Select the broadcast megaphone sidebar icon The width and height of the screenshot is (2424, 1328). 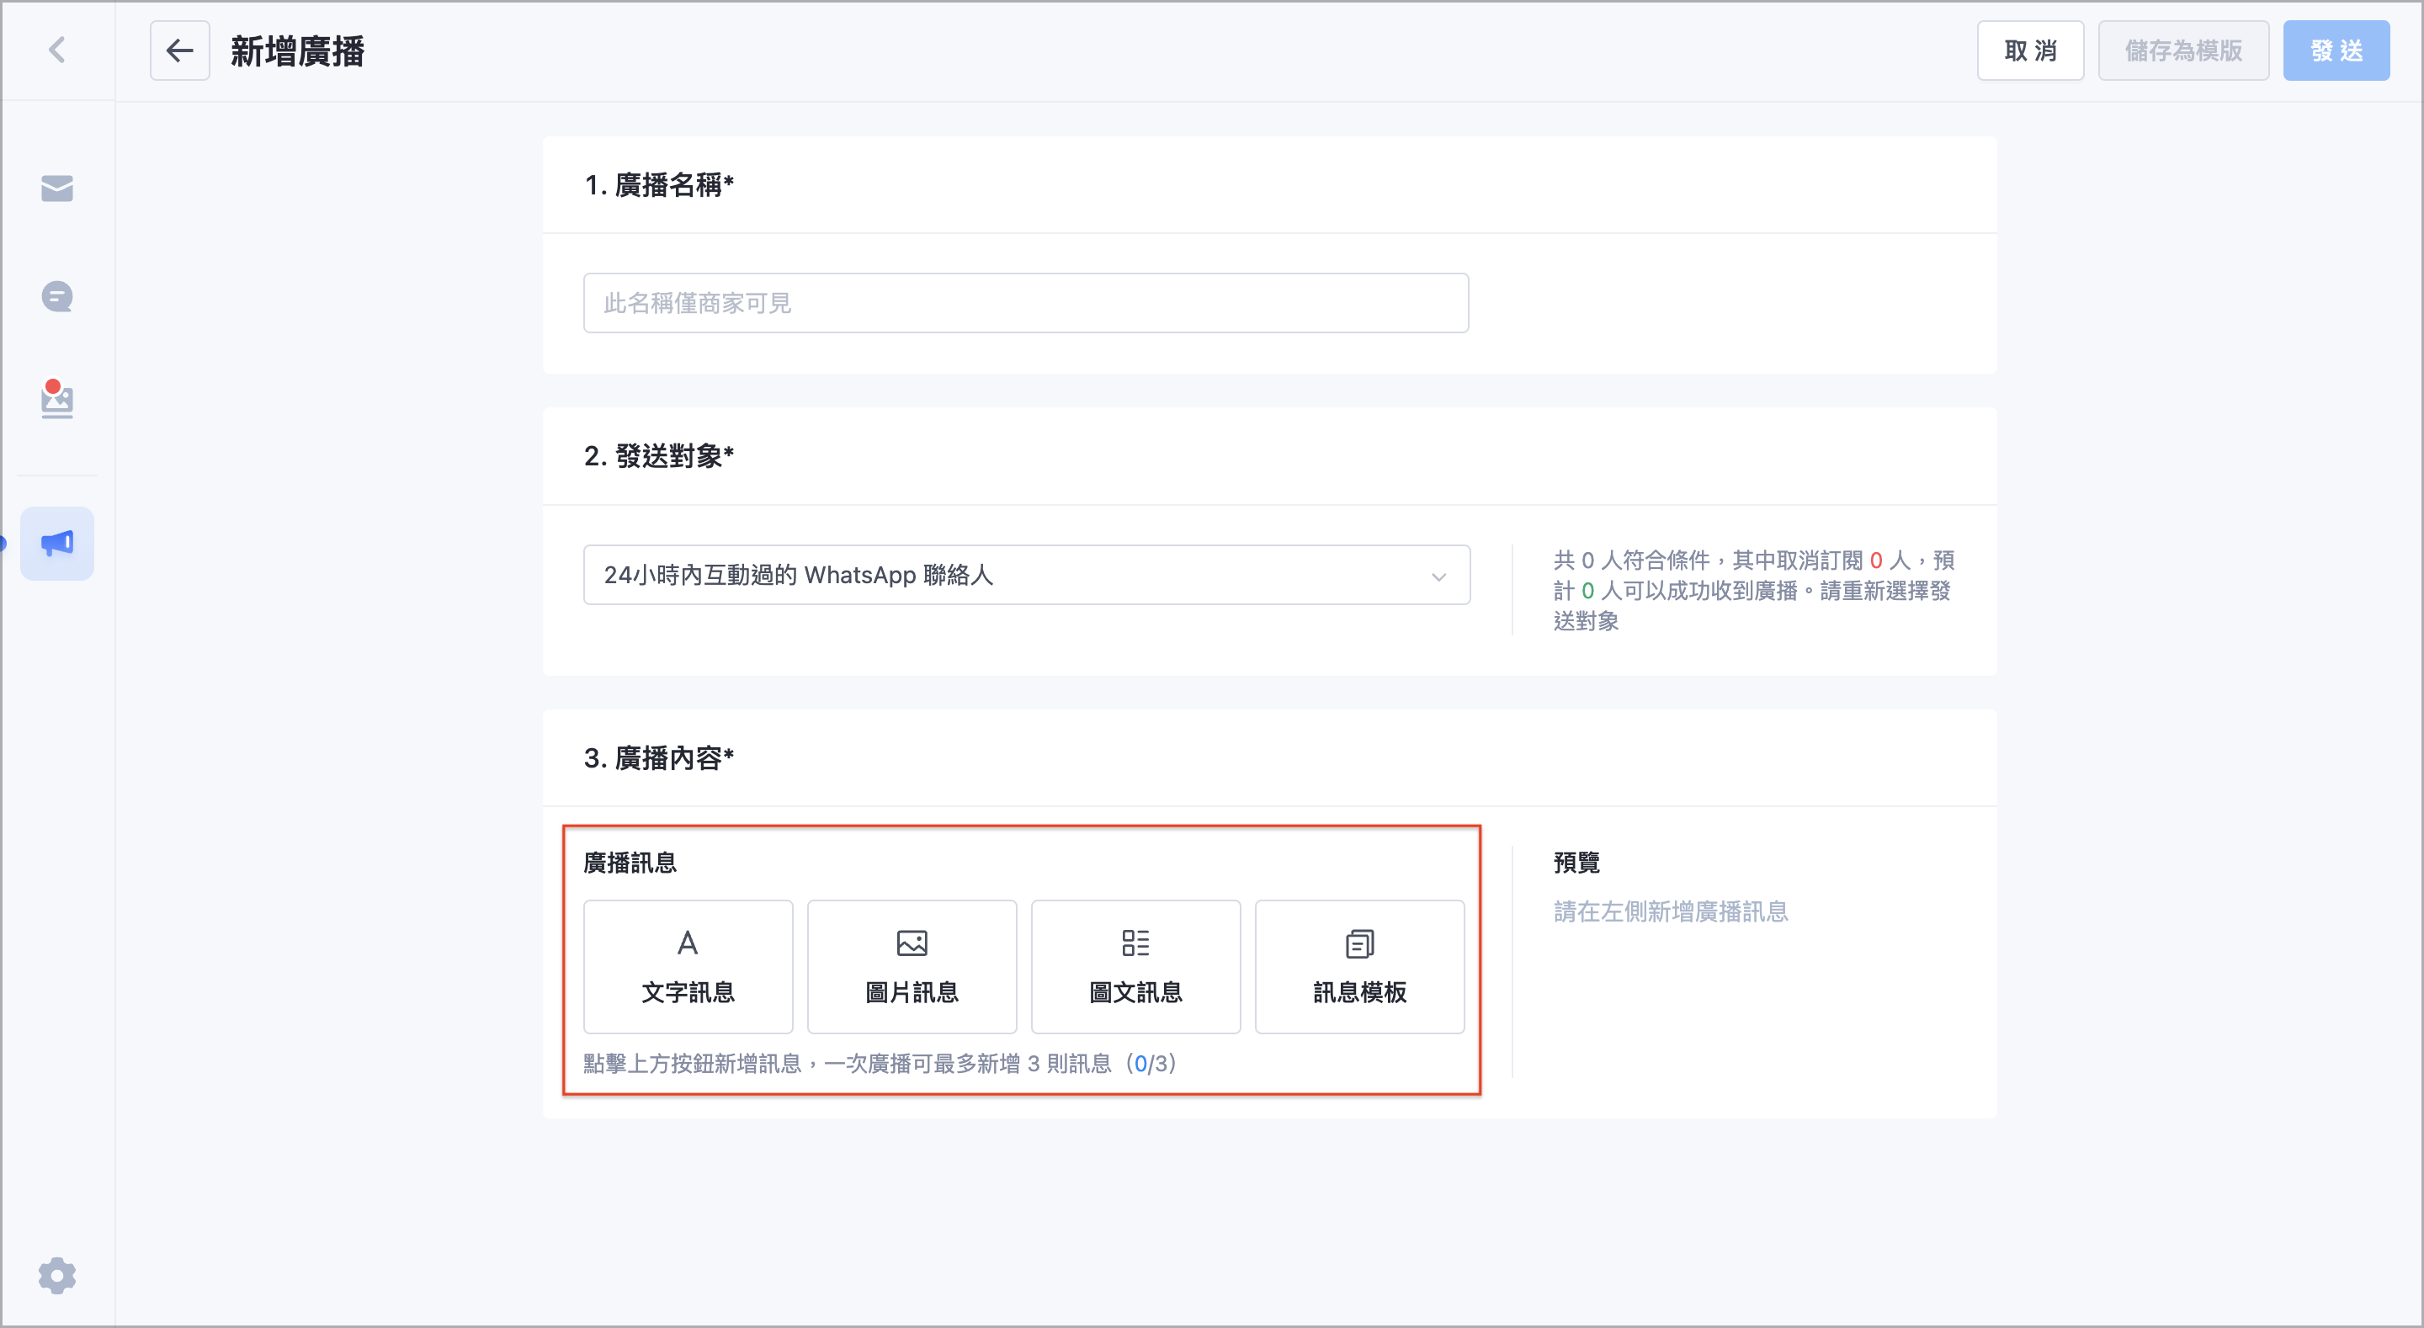(57, 543)
